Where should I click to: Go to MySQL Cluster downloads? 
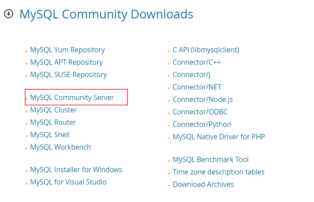pyautogui.click(x=53, y=110)
